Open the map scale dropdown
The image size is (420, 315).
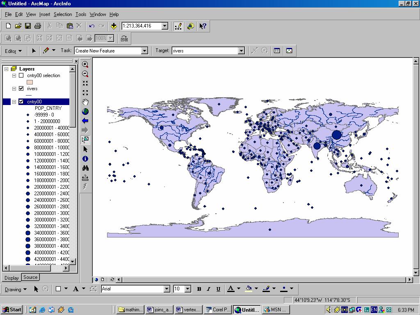[165, 26]
